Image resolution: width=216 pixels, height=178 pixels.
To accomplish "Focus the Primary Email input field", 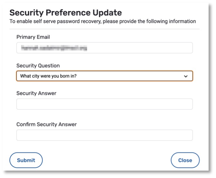I will (104, 48).
